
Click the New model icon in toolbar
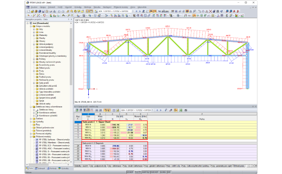pyautogui.click(x=29, y=11)
